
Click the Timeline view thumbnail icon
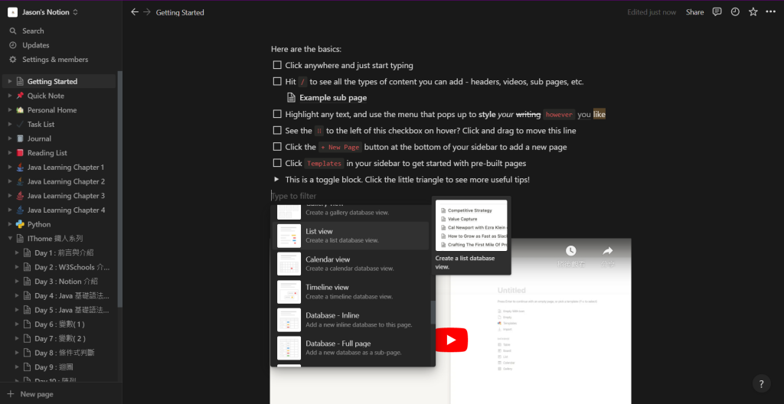pos(289,292)
